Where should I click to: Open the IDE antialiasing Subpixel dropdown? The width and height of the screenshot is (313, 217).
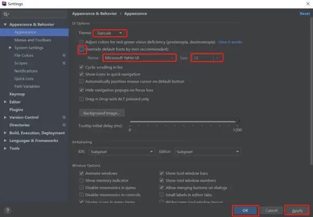[122, 152]
